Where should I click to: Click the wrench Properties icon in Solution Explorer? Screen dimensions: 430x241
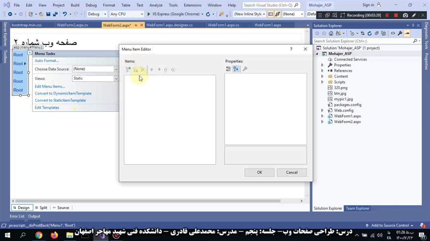coord(400,33)
